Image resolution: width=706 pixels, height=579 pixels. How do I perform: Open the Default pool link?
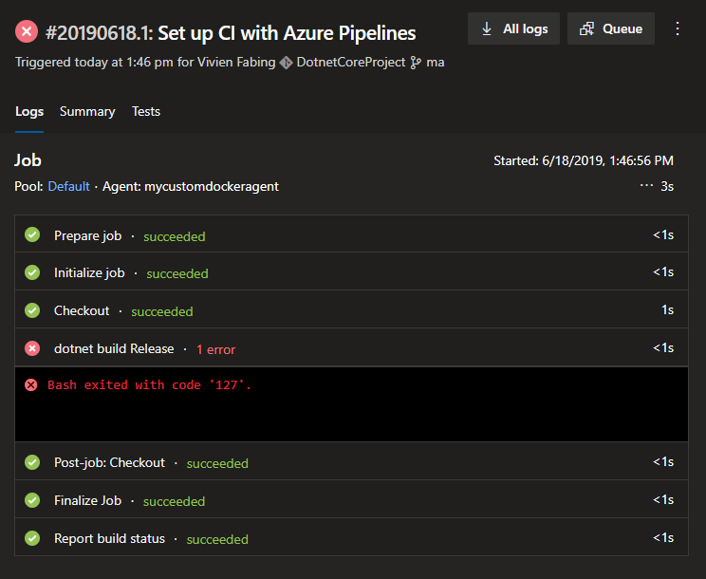point(68,186)
